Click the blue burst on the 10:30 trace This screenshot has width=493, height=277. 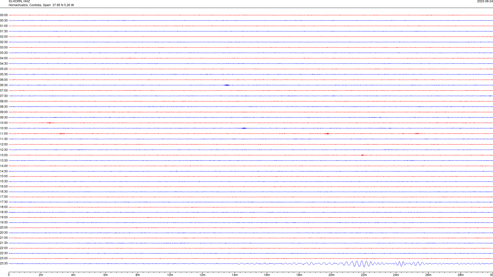pyautogui.click(x=244, y=128)
